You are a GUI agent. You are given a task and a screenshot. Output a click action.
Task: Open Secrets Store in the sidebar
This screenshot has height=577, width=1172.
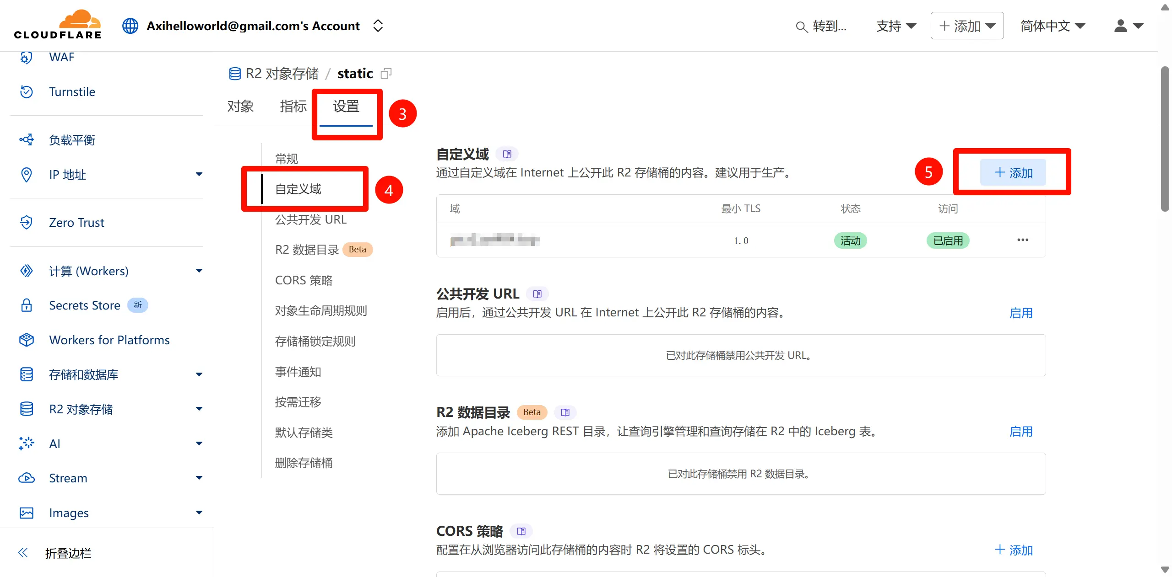click(85, 305)
